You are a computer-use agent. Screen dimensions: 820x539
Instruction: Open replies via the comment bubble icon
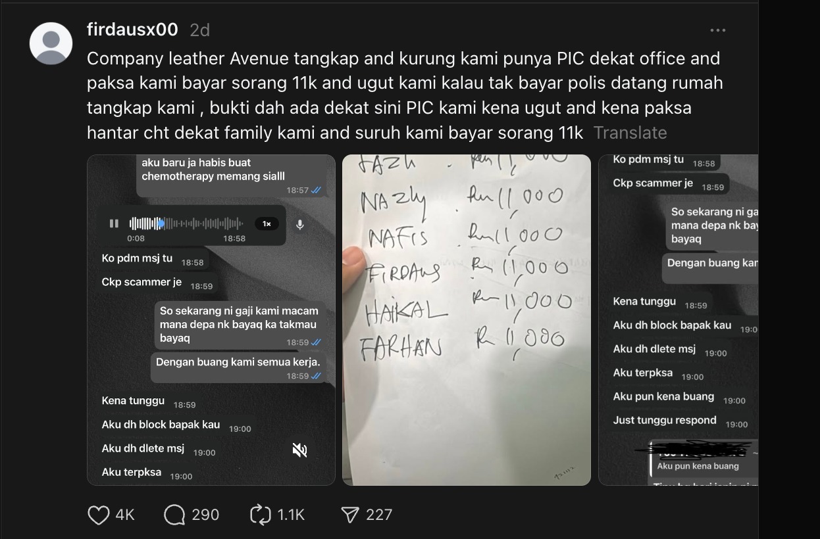click(174, 515)
